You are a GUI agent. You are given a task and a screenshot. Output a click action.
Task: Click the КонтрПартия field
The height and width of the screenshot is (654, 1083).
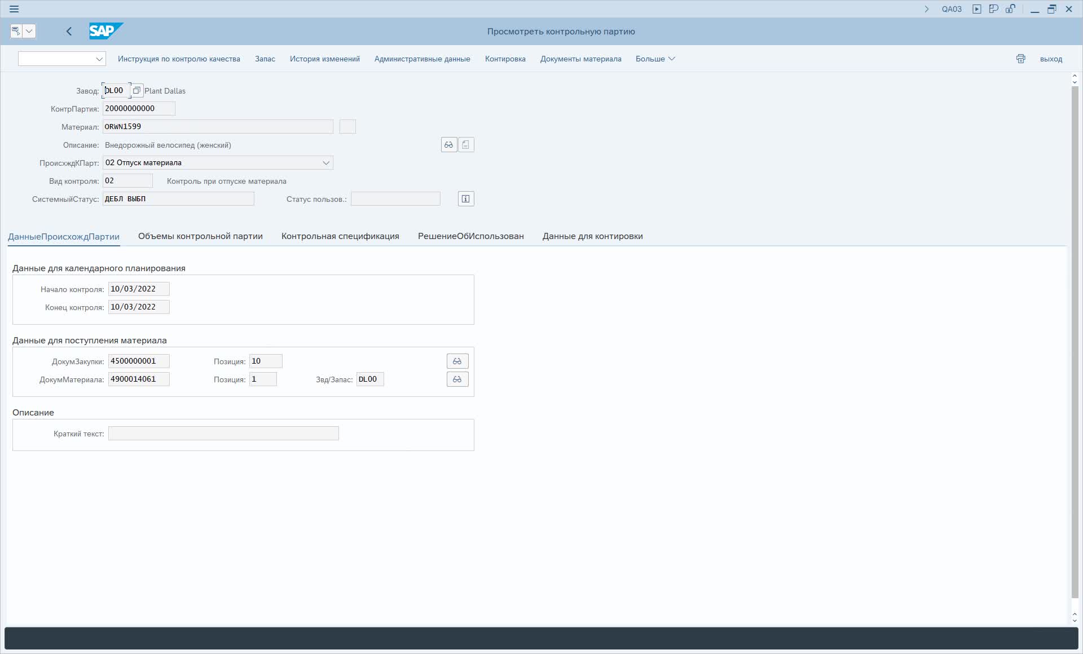(139, 108)
